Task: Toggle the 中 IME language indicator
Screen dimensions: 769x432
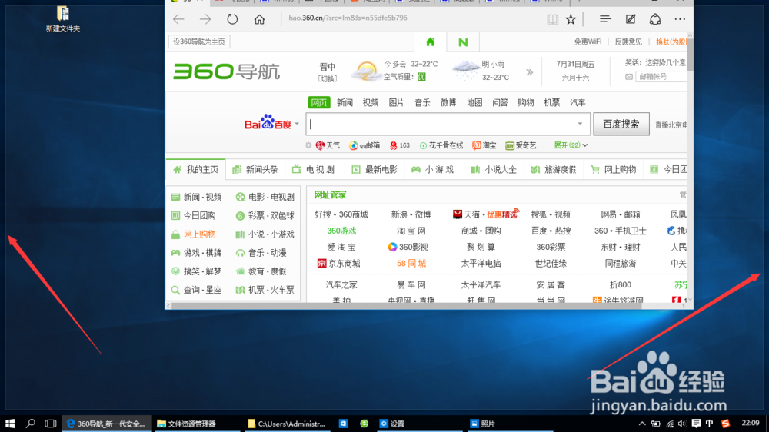Action: tap(709, 424)
